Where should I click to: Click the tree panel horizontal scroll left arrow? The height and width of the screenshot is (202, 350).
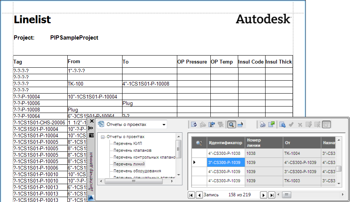coord(101,181)
